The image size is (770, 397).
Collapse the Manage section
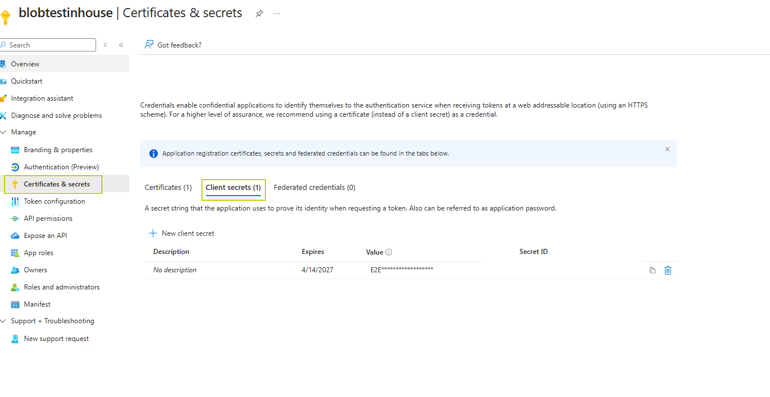coord(3,132)
